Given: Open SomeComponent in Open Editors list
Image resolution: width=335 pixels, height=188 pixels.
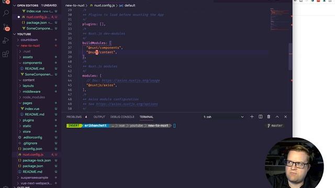Looking at the screenshot, I should pos(39,28).
